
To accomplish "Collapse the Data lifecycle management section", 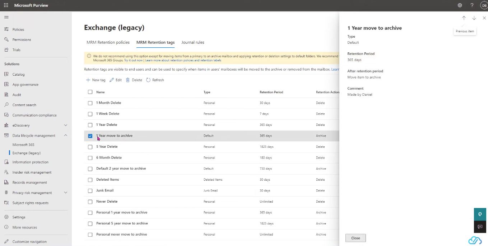I will 65,136.
